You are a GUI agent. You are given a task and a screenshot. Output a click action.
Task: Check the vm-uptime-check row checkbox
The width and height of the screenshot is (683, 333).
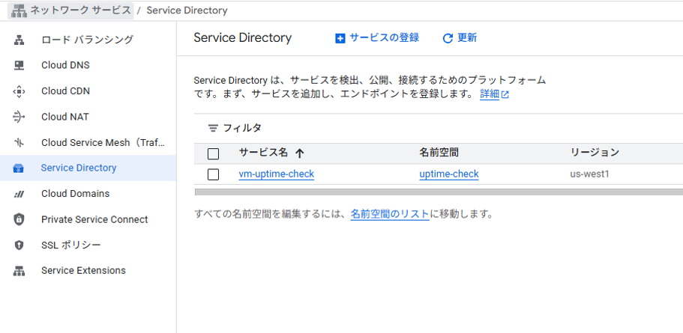[213, 174]
